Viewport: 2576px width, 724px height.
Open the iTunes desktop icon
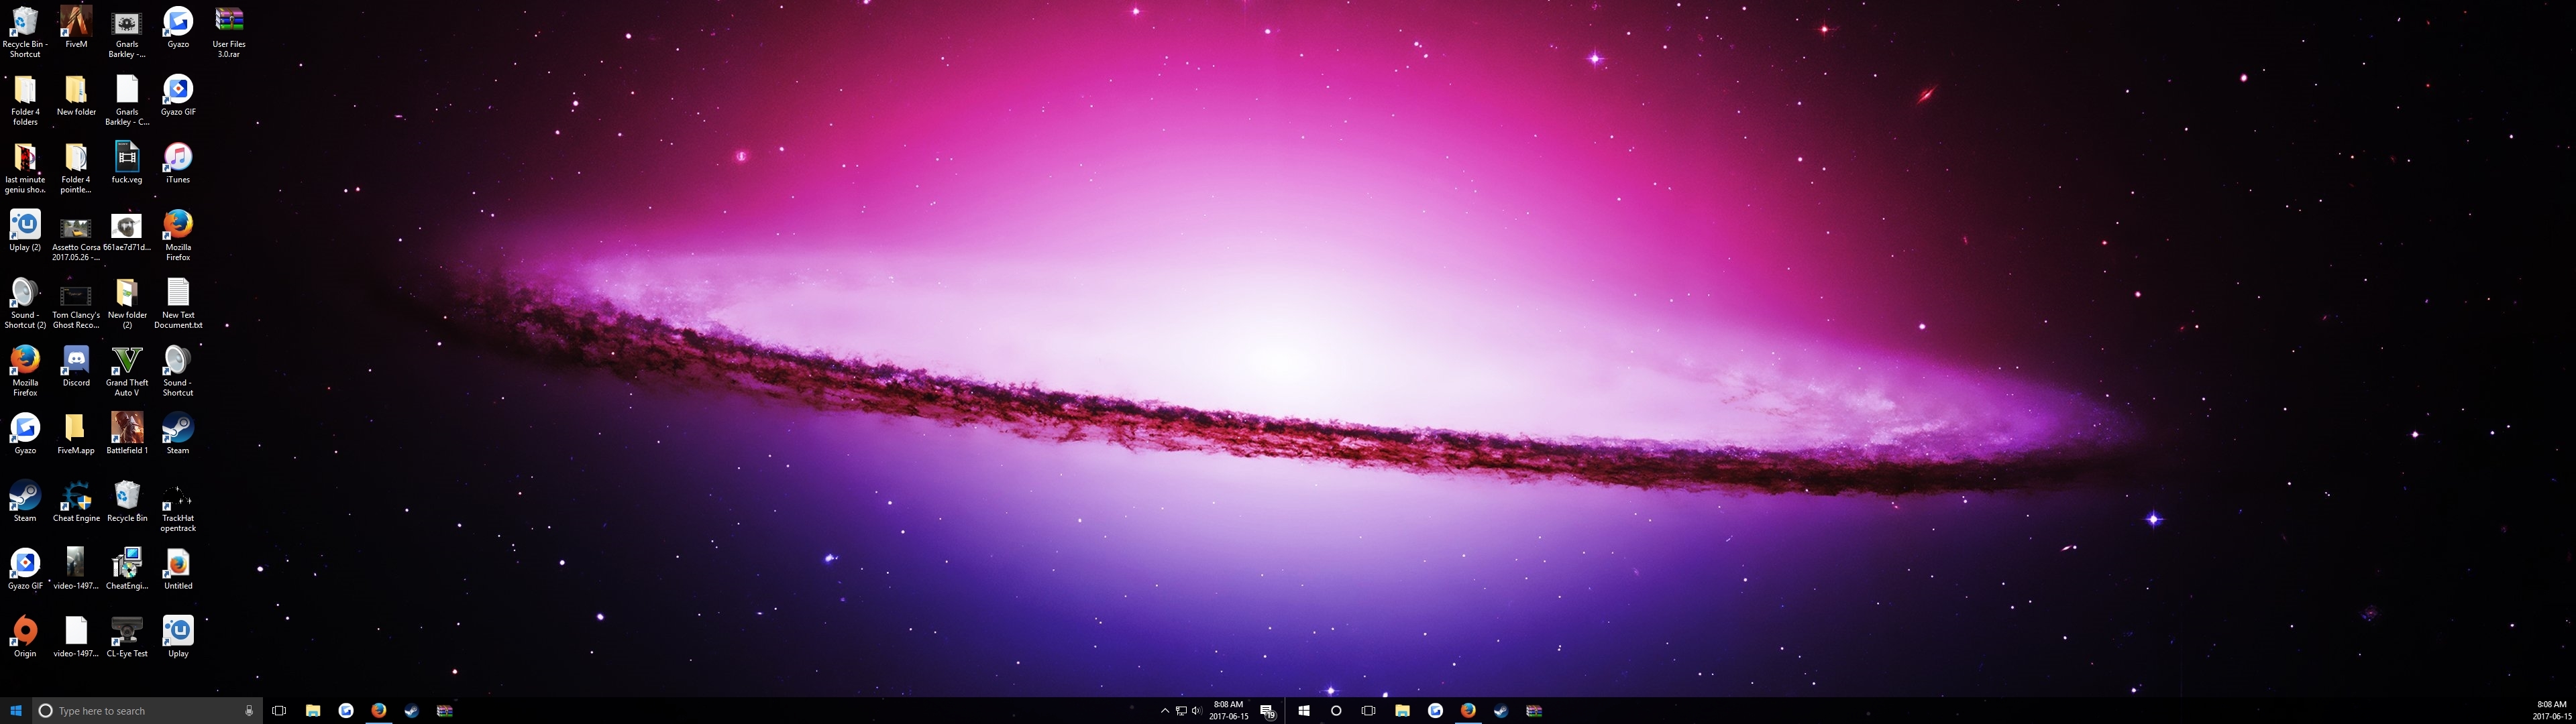(178, 158)
